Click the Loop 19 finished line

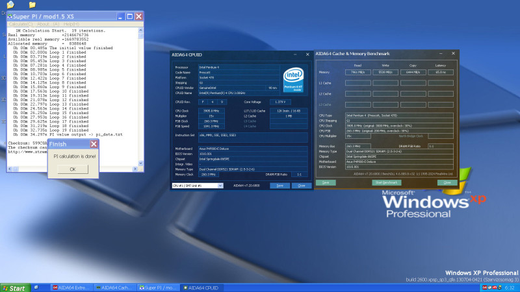point(51,130)
